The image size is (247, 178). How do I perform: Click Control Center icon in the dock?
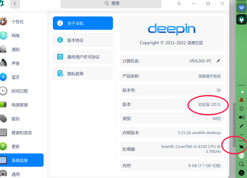[x=241, y=19]
